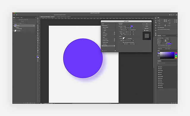Click the trash icon in Layer Style dialog
The height and width of the screenshot is (116, 190).
click(x=115, y=51)
